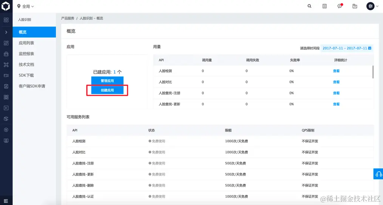Screen dimensions: 383x205
Task: Open the 全局 region dropdown
Action: [x=26, y=6]
